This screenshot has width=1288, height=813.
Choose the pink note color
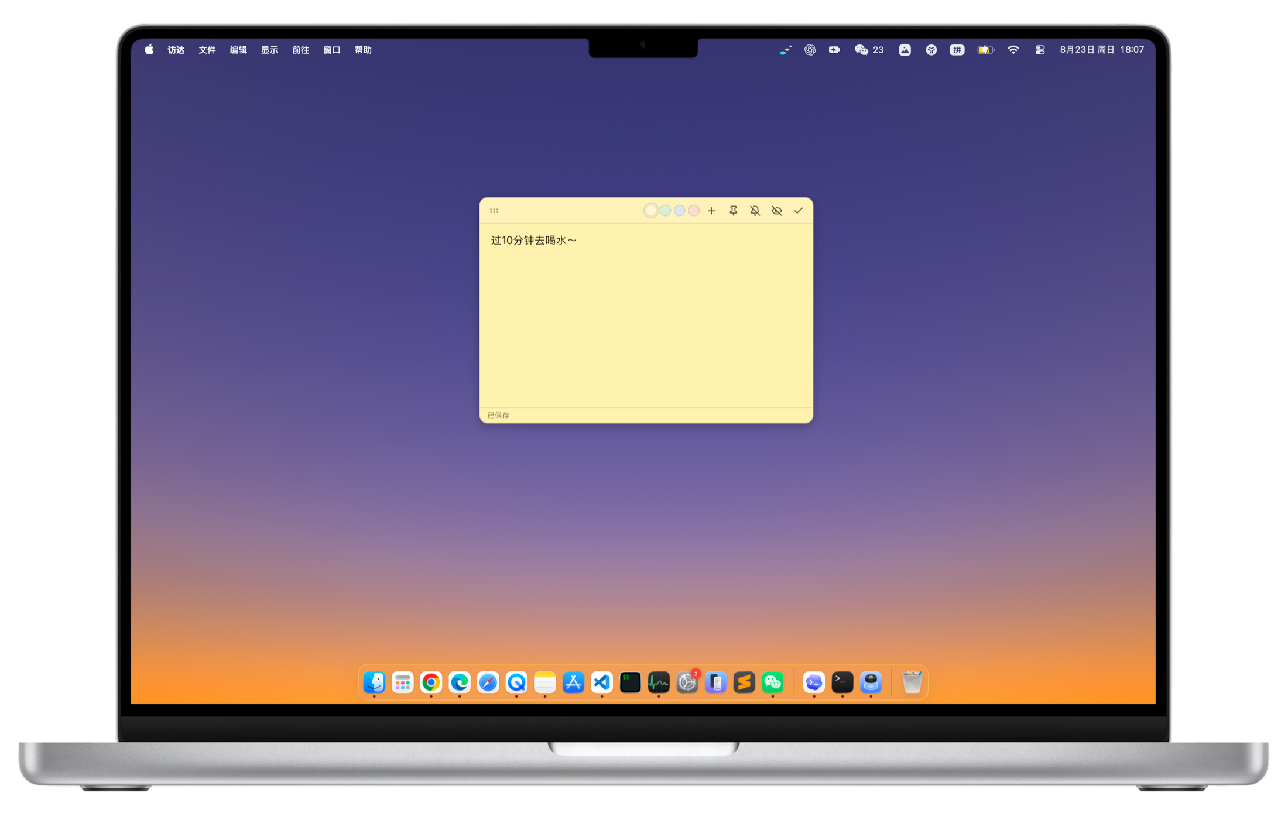(x=694, y=211)
